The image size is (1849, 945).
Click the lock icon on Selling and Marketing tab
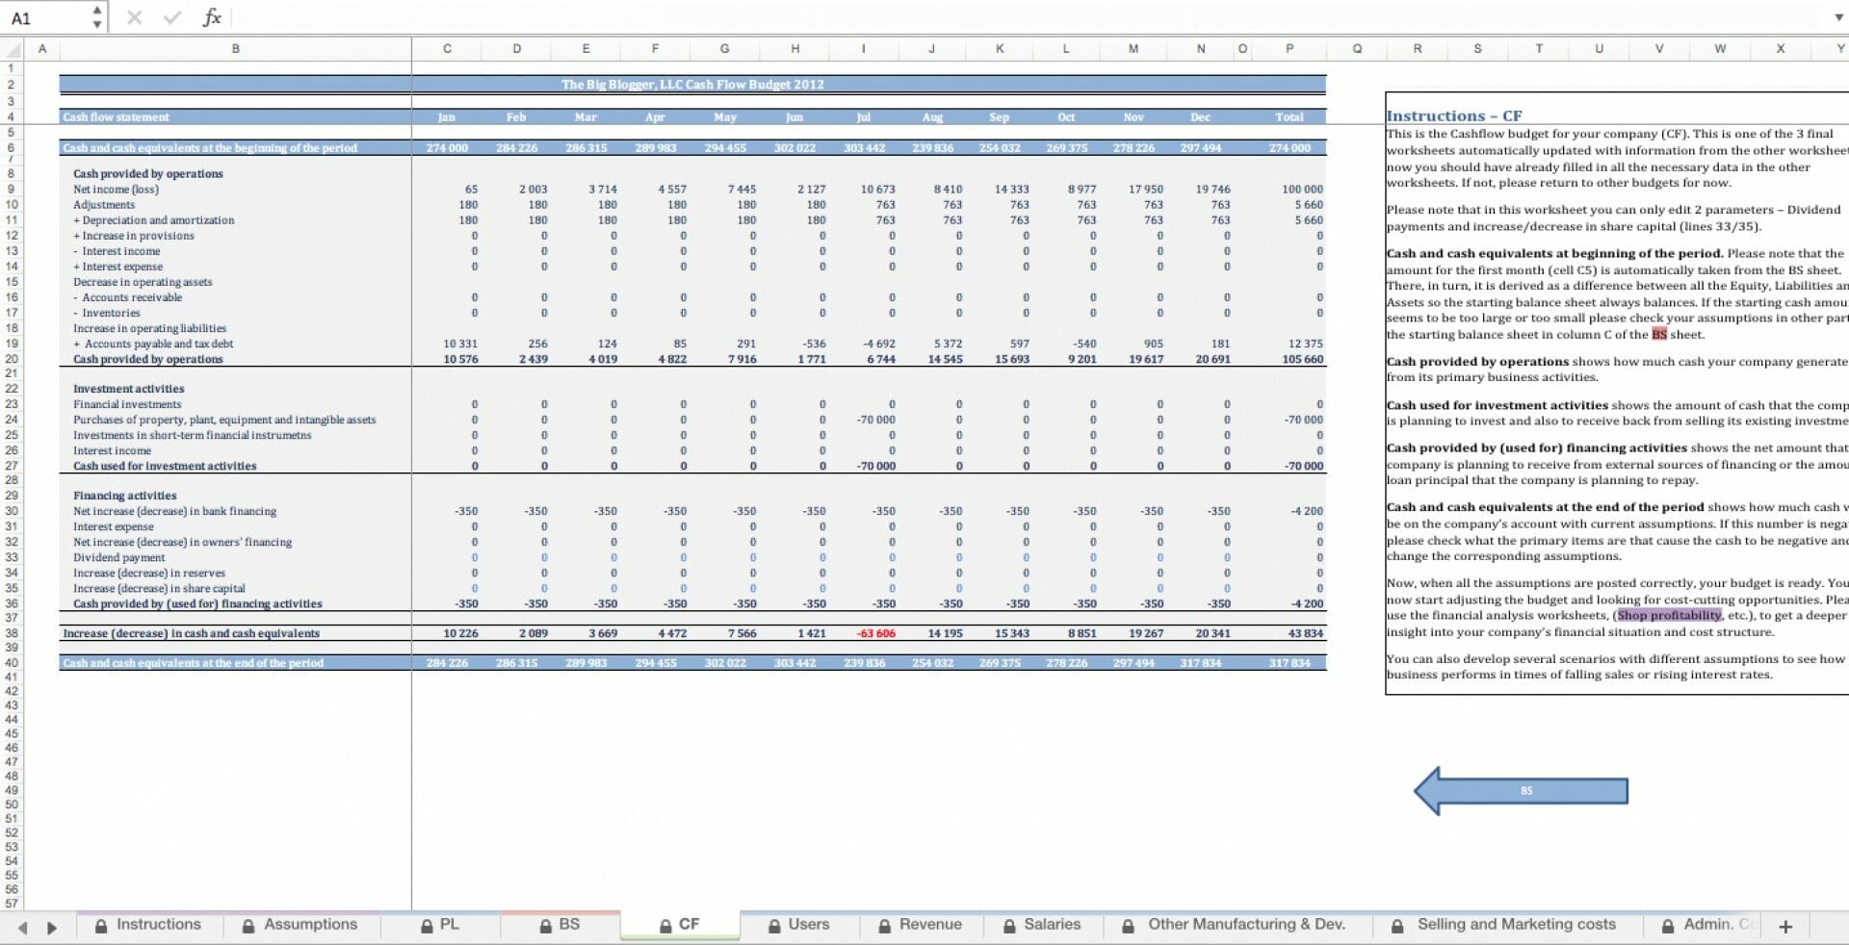tap(1398, 925)
